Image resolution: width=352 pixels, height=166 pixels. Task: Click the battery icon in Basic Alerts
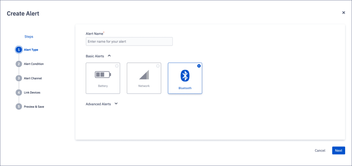tap(103, 75)
